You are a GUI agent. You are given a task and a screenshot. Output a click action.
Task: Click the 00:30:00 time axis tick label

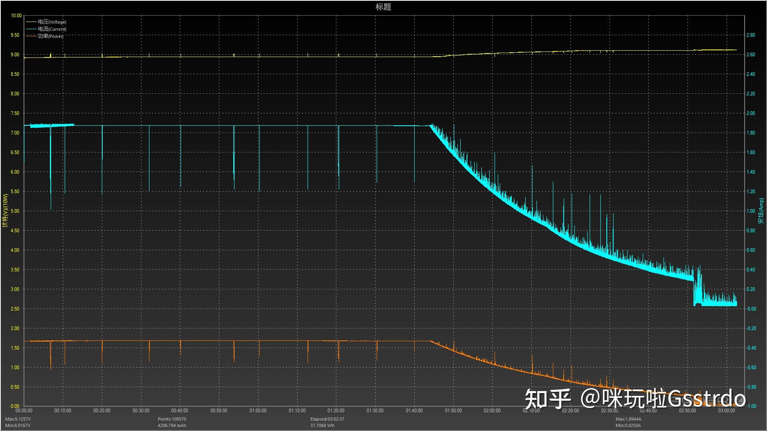141,411
